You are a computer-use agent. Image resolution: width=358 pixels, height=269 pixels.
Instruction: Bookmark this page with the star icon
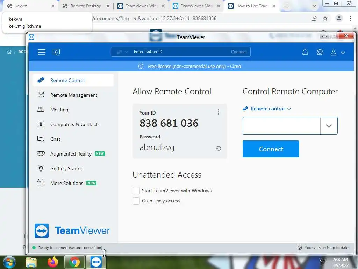325,18
